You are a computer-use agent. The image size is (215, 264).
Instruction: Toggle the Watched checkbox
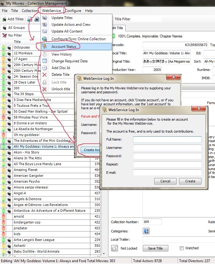[x=182, y=248]
